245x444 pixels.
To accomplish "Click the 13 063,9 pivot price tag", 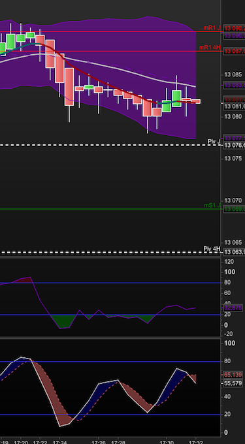I will (235, 252).
